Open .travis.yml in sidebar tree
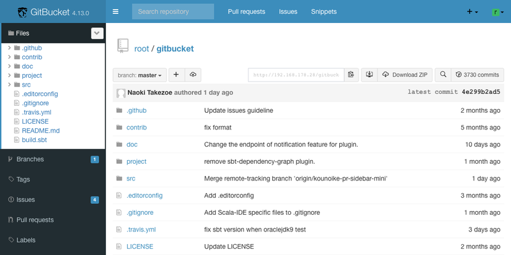 pos(36,112)
